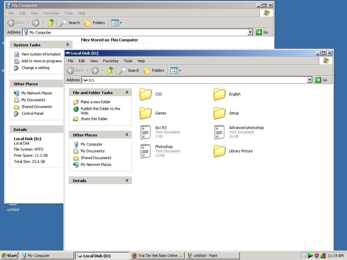Click Search in My Computer toolbar
The width and height of the screenshot is (347, 260).
point(70,23)
